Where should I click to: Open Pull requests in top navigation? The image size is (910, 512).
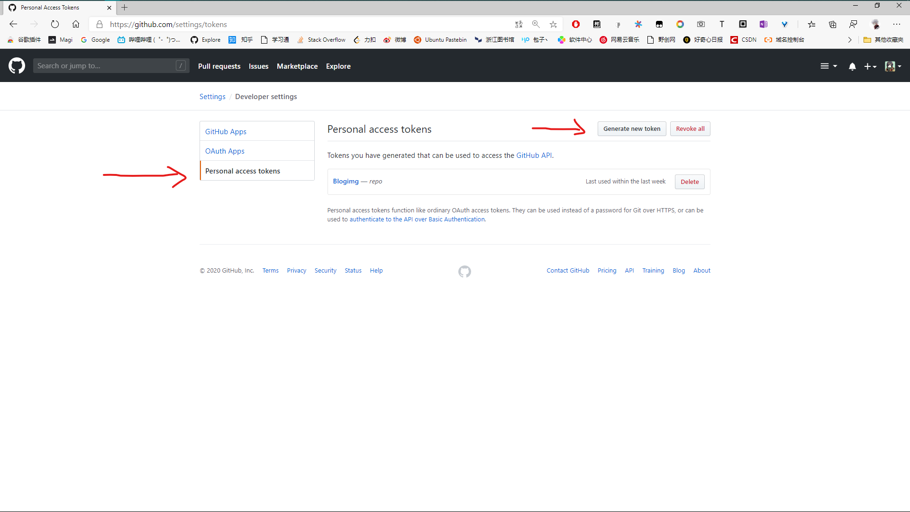click(219, 66)
